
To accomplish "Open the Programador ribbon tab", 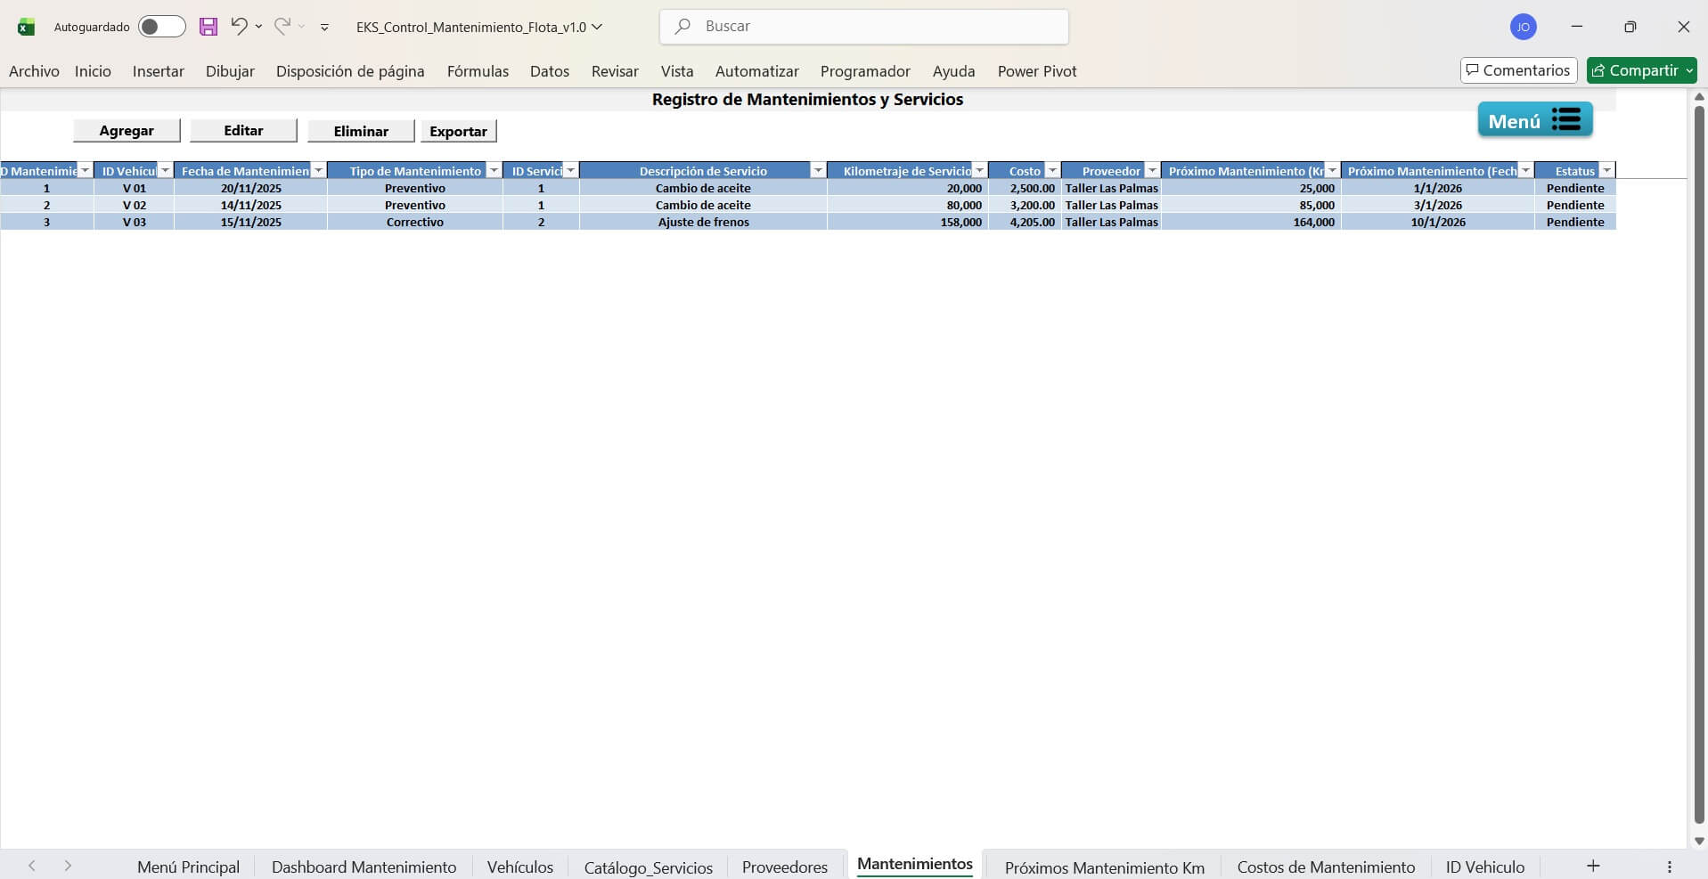I will (x=865, y=71).
